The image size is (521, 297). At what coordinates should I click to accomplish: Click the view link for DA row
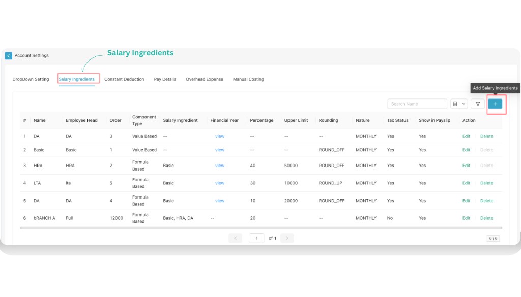coord(219,136)
